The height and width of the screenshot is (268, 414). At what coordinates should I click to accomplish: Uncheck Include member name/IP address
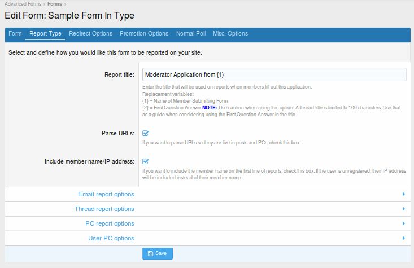point(145,161)
